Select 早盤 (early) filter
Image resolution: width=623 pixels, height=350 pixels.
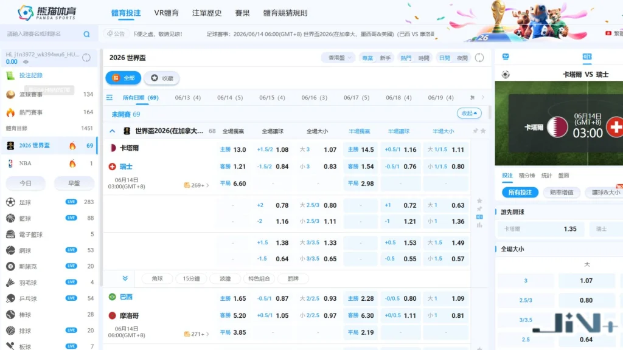click(74, 184)
